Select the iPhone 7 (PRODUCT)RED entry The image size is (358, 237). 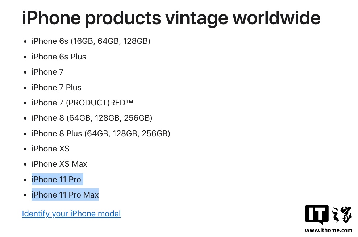[82, 103]
